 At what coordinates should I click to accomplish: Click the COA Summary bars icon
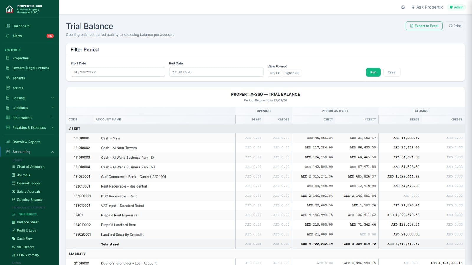[x=13, y=255]
